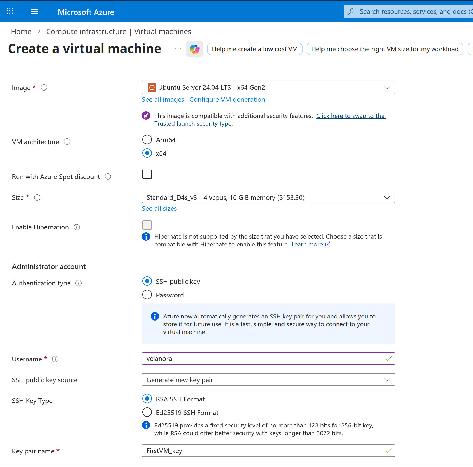This screenshot has height=467, width=473.
Task: Click the blue info icon beside Hibernate message
Action: click(x=146, y=236)
